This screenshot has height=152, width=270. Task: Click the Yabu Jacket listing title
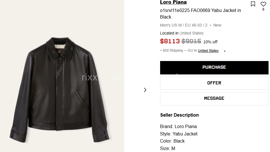tap(200, 13)
